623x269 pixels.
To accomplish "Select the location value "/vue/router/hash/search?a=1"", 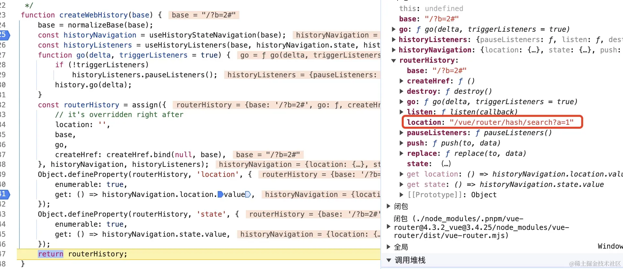I will [x=511, y=122].
